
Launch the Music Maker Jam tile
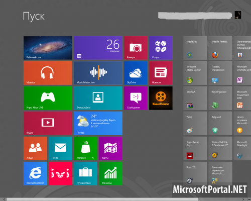click(x=98, y=73)
